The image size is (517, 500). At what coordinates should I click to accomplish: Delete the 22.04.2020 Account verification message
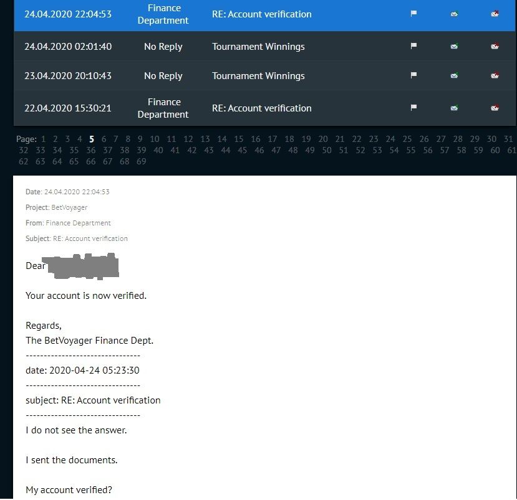point(495,108)
